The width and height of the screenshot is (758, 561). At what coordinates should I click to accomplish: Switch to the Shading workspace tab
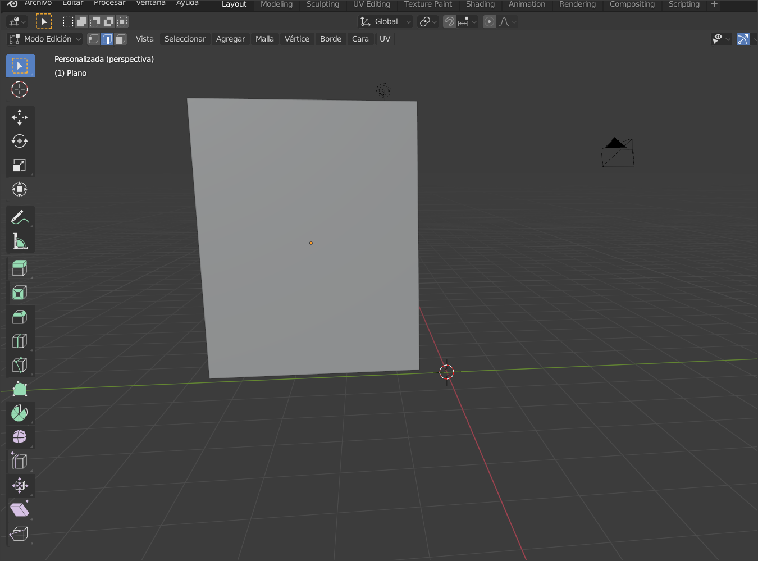pyautogui.click(x=480, y=4)
